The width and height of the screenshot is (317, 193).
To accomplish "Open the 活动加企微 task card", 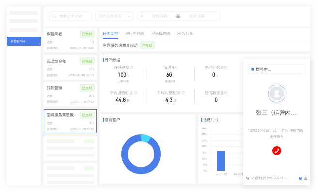I will coord(70,67).
